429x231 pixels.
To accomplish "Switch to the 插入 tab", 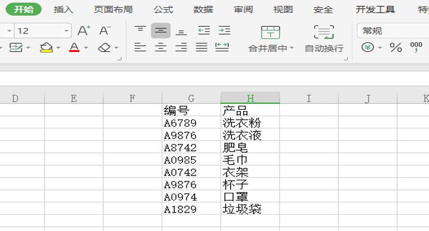I will click(63, 10).
